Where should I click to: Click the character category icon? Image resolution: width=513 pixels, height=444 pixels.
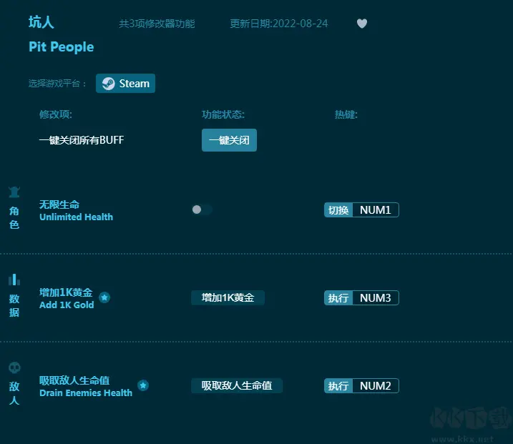tap(14, 192)
